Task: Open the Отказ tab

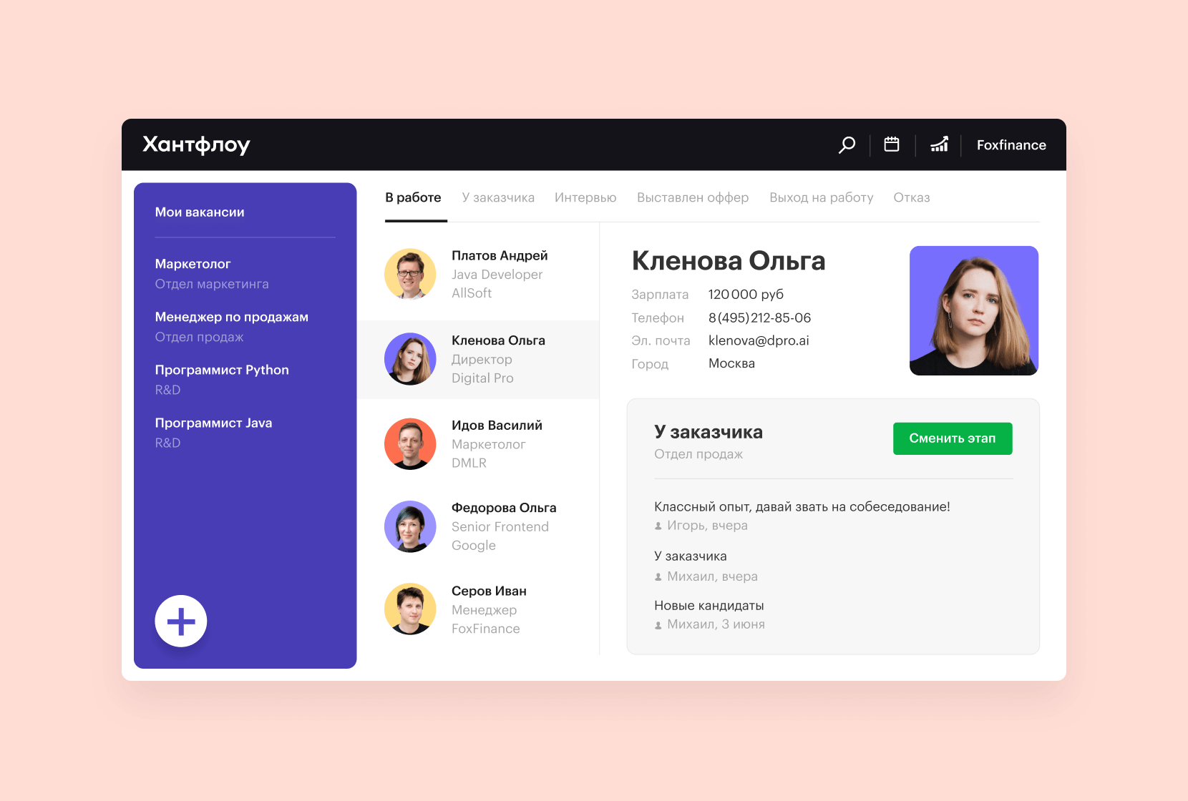Action: 911,197
